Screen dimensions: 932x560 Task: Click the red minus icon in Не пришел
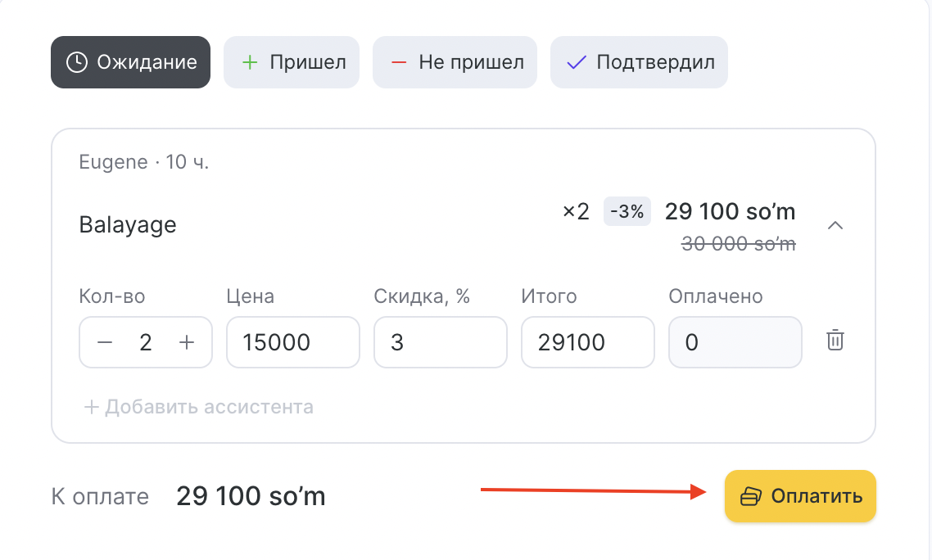[399, 62]
